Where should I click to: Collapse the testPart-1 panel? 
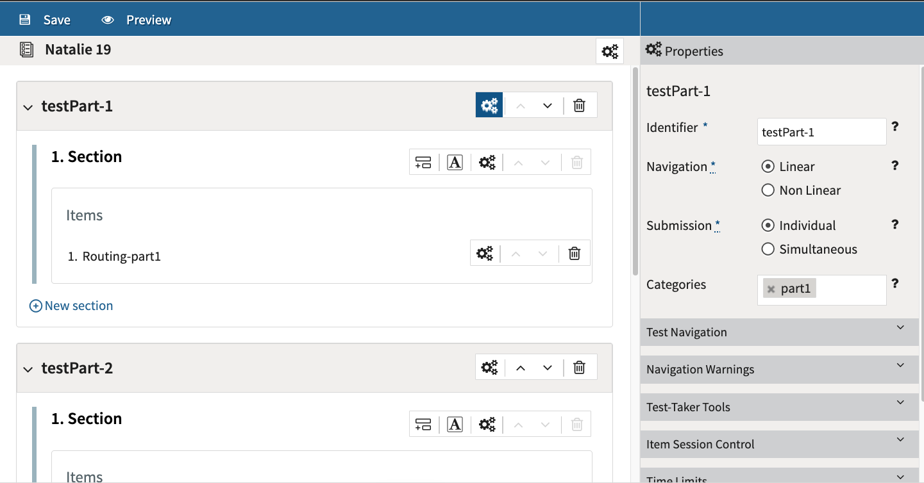(28, 107)
